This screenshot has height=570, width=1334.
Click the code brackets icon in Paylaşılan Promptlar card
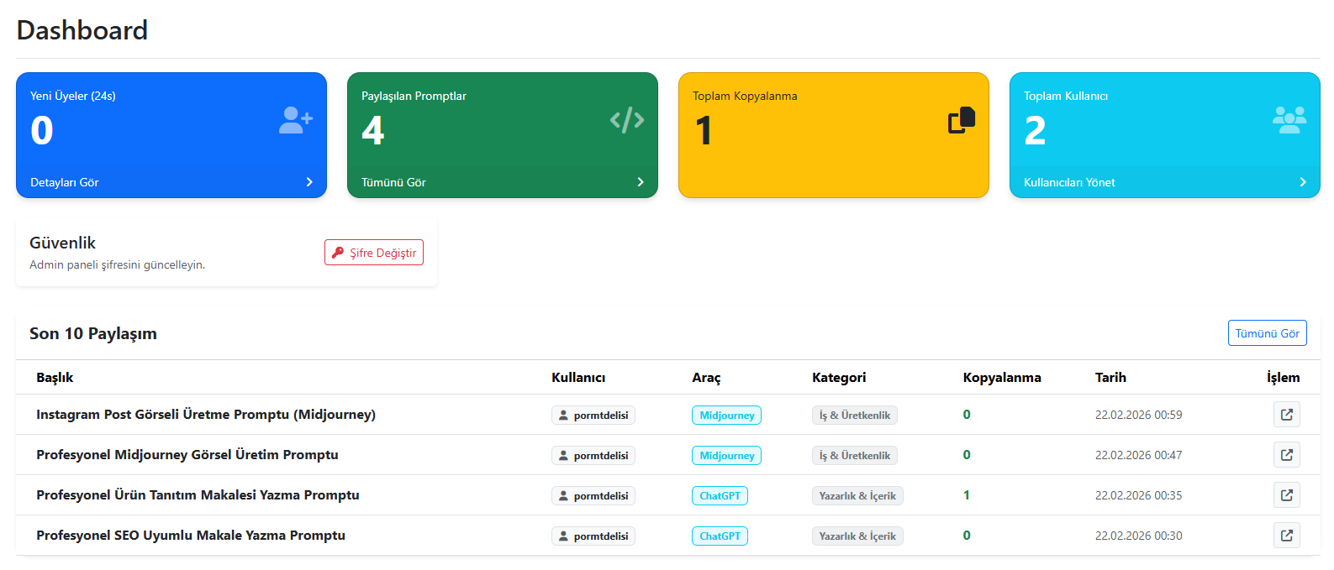click(627, 120)
